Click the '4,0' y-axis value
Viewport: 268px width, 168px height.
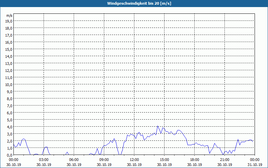(x=10, y=127)
